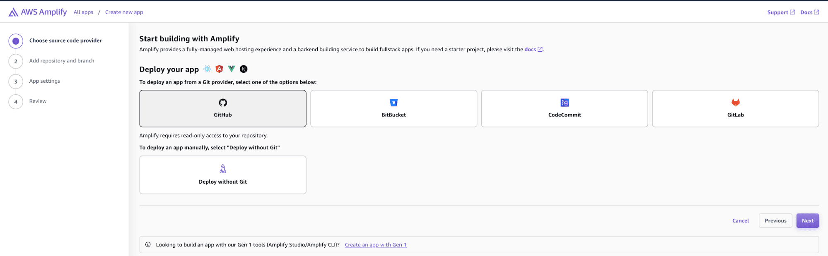Choose BitBucket as source provider
This screenshot has width=828, height=256.
(x=393, y=108)
